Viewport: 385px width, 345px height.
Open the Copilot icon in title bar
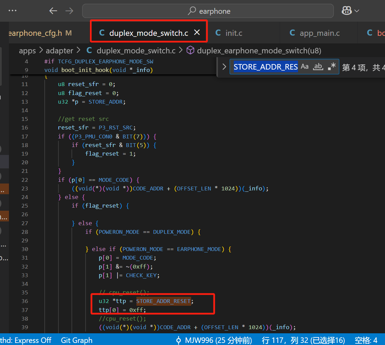(346, 11)
